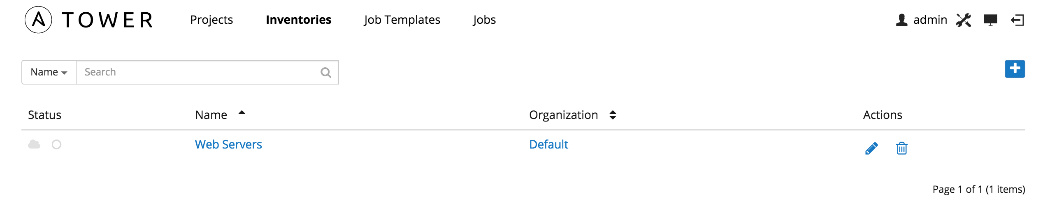Click the cloud sync status icon

click(34, 144)
